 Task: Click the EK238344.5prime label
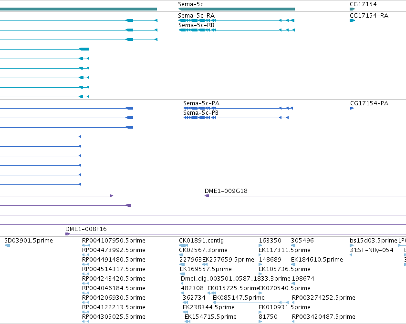tap(208, 307)
